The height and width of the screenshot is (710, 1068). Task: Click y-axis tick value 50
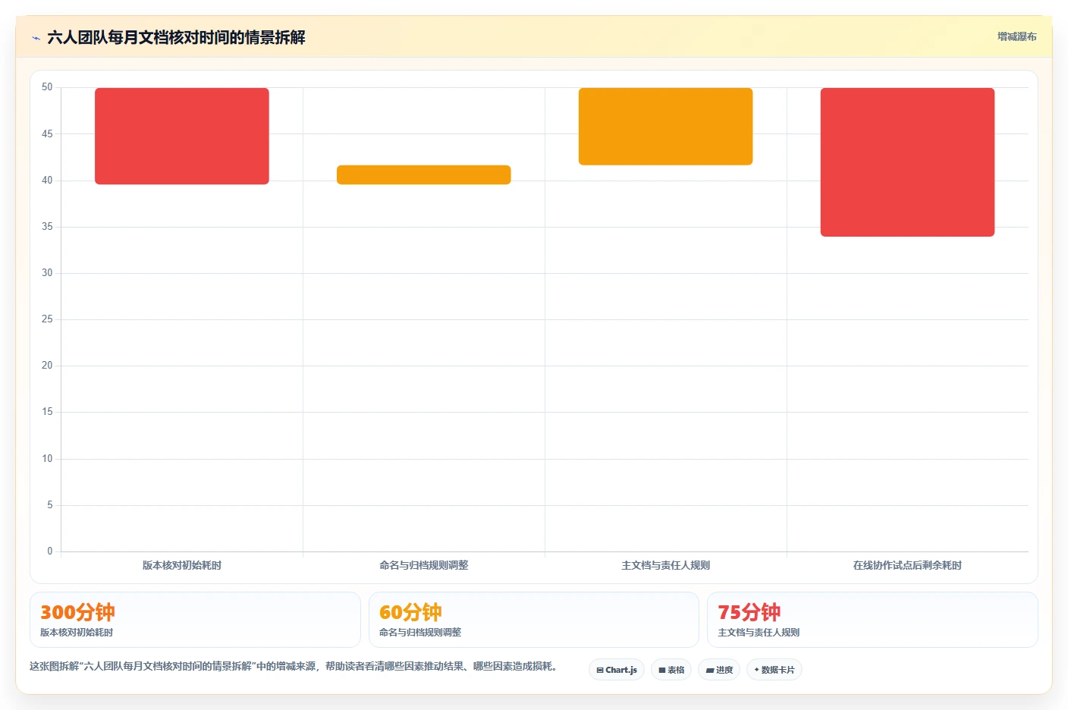point(47,87)
